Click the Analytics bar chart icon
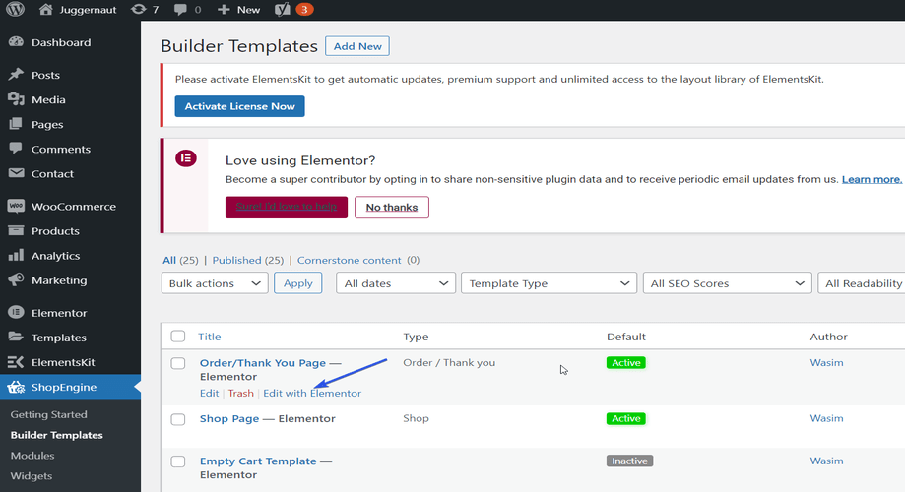 pyautogui.click(x=16, y=256)
